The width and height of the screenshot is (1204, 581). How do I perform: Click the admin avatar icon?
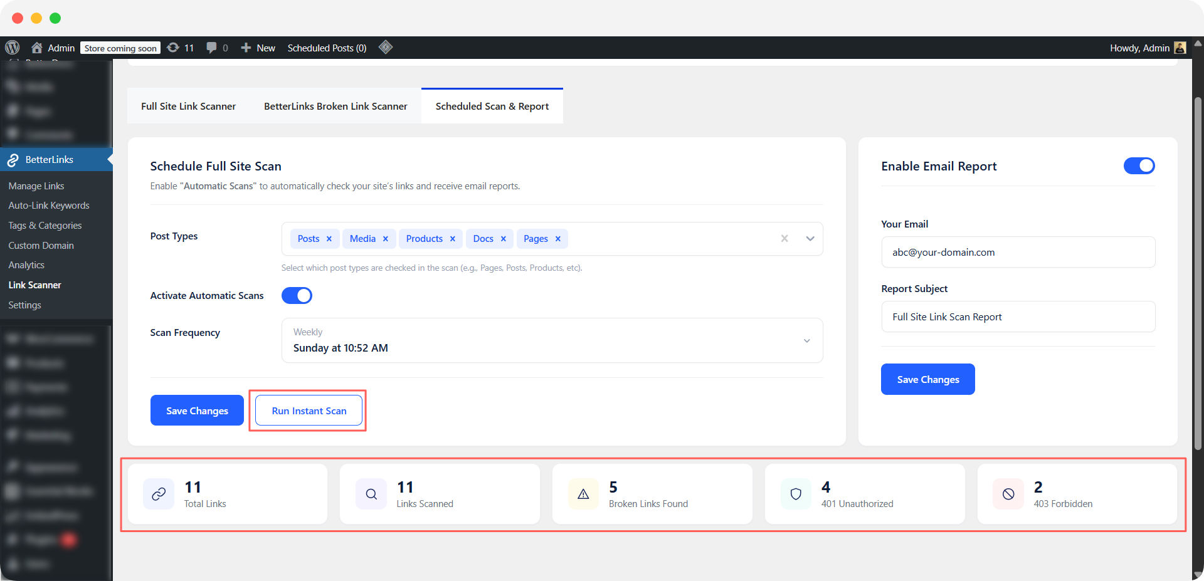1180,48
